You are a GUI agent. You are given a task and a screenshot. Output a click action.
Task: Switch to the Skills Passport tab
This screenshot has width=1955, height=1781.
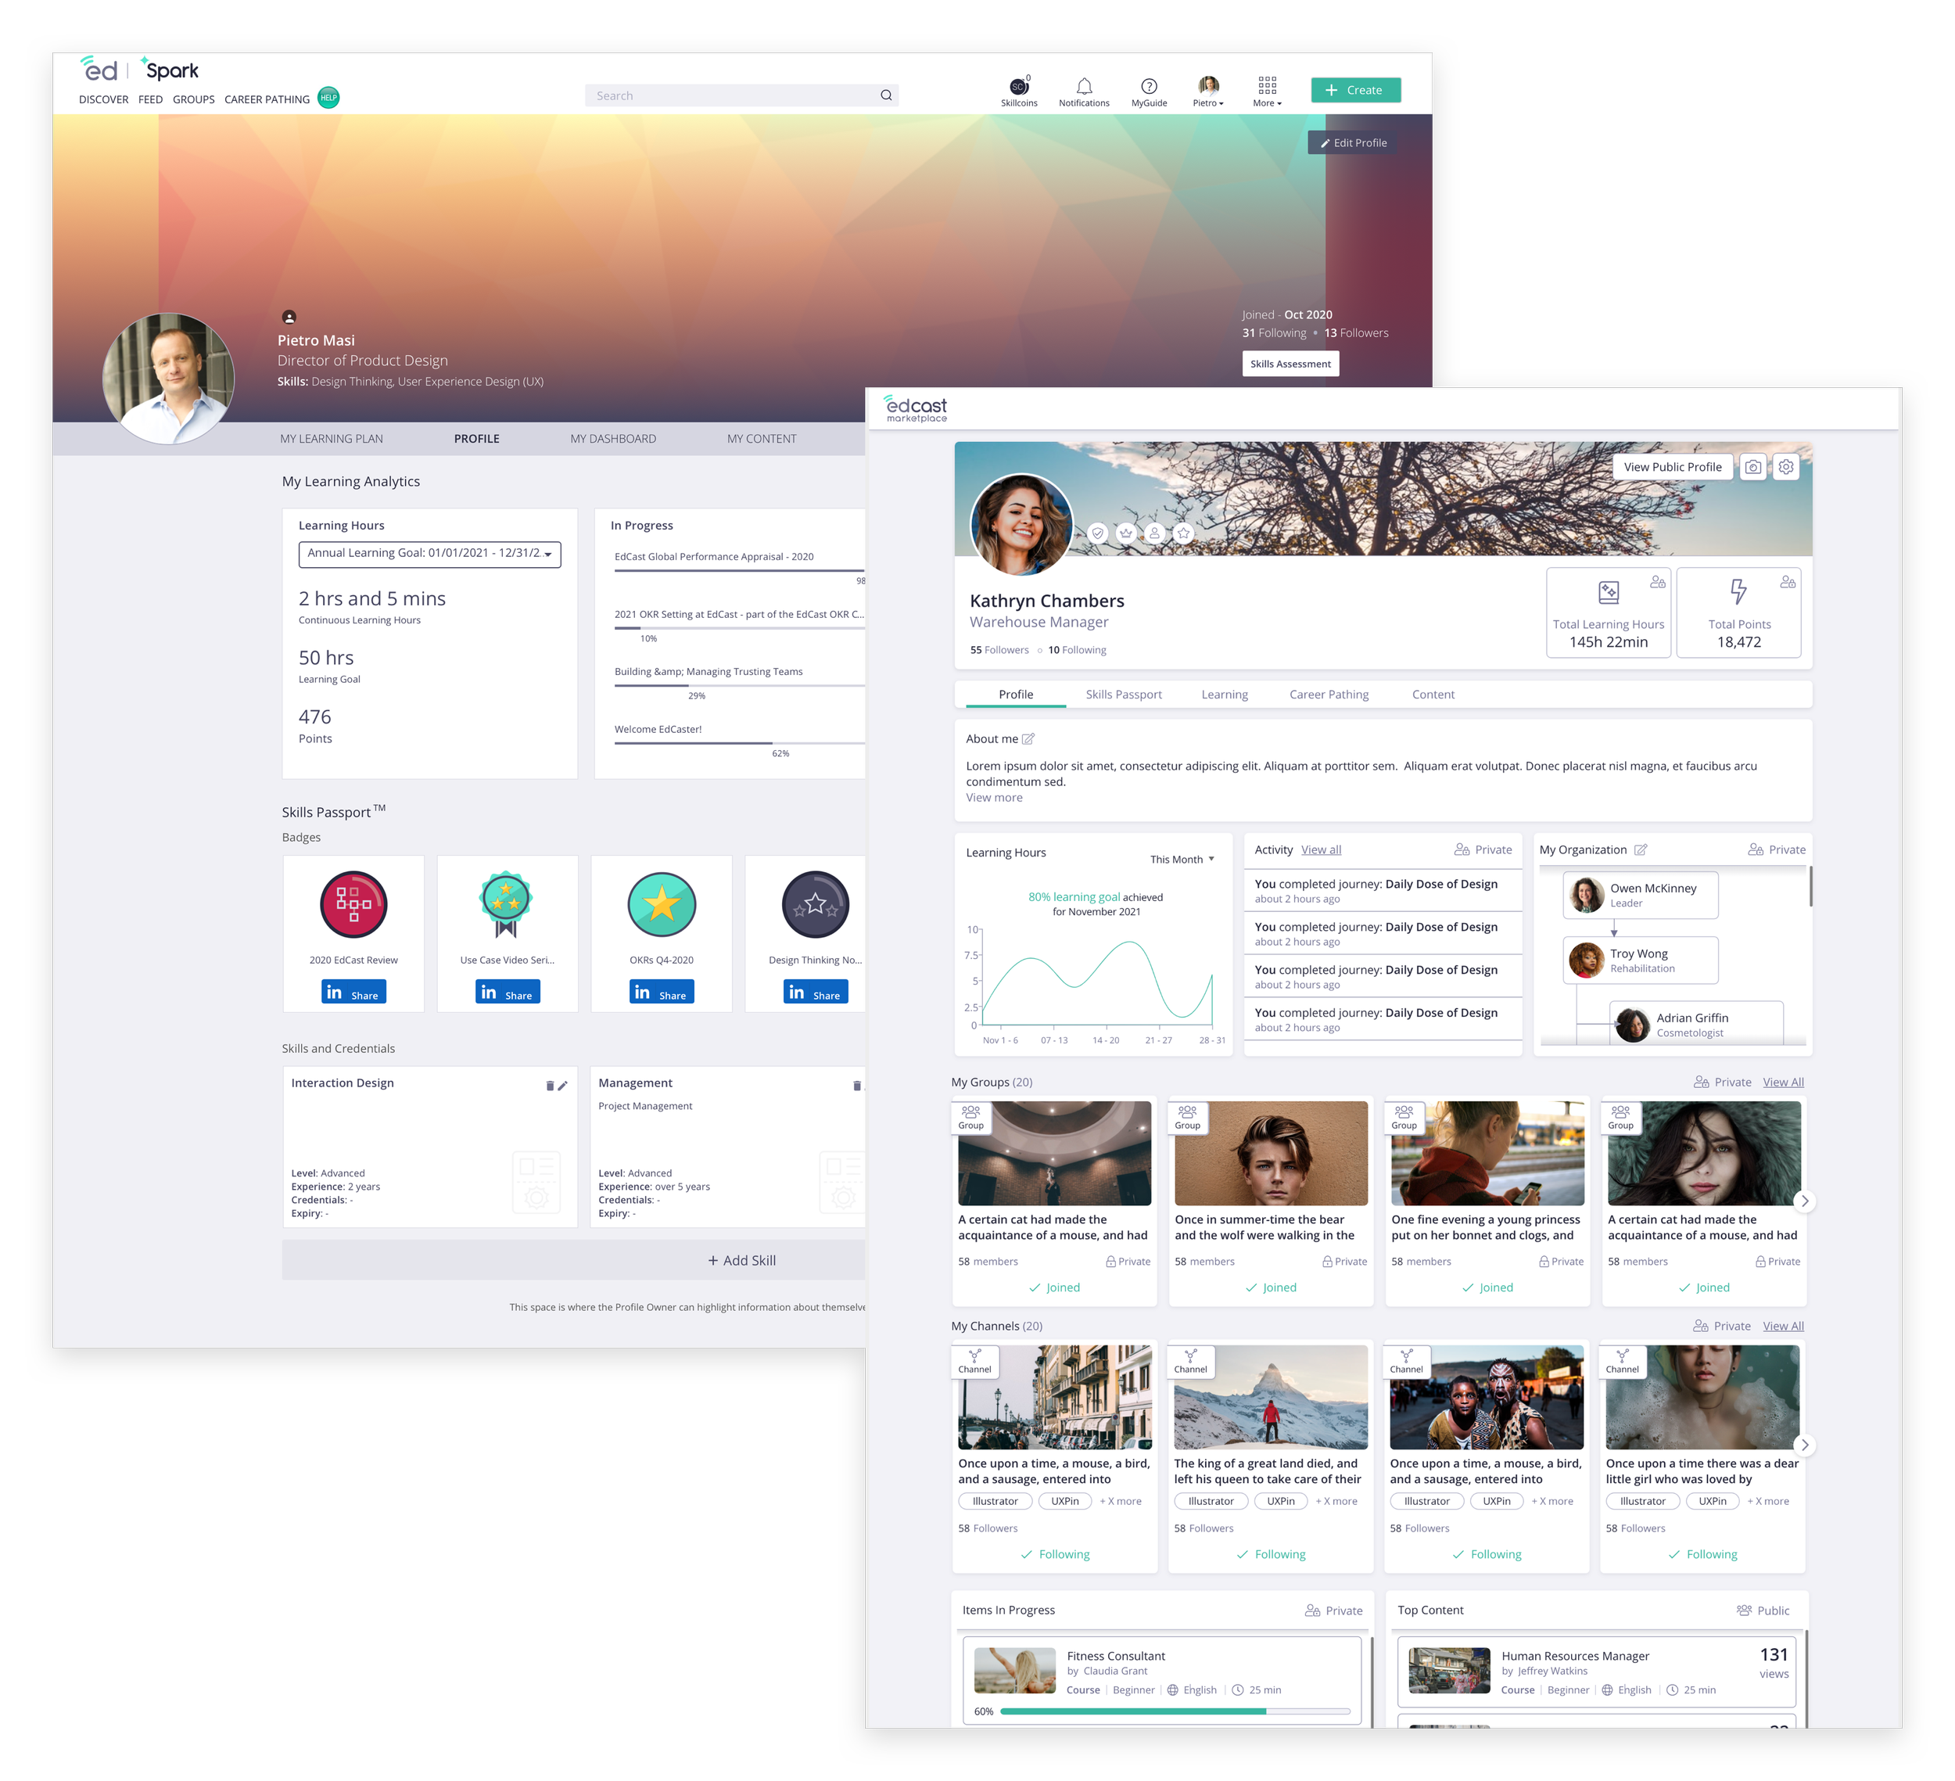(x=1123, y=695)
